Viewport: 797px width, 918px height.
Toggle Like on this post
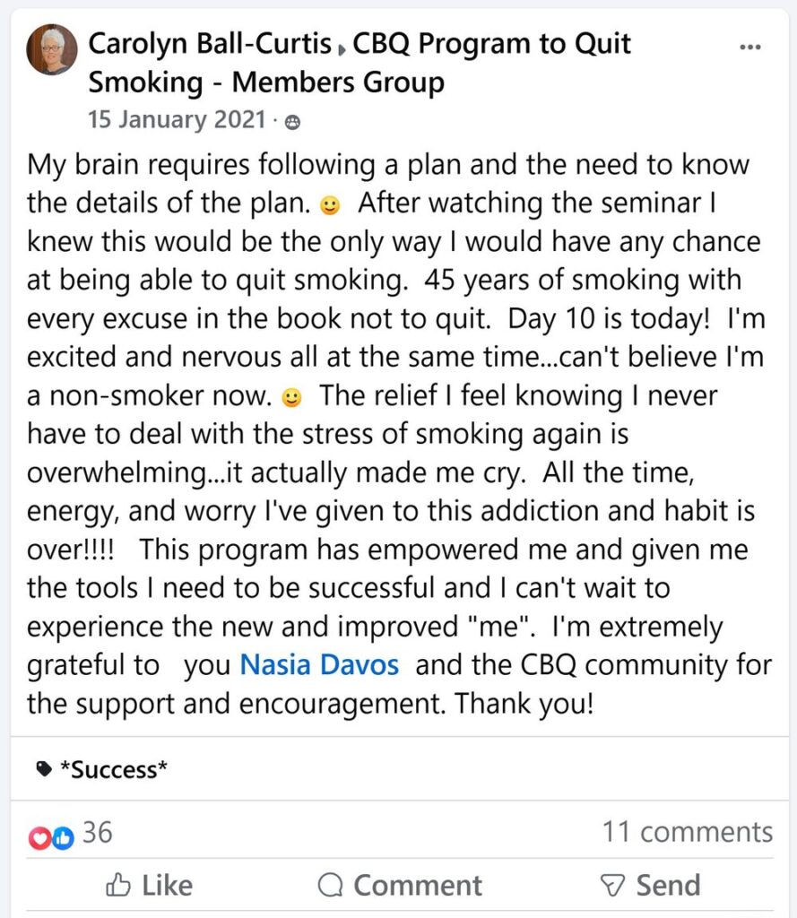coord(149,886)
